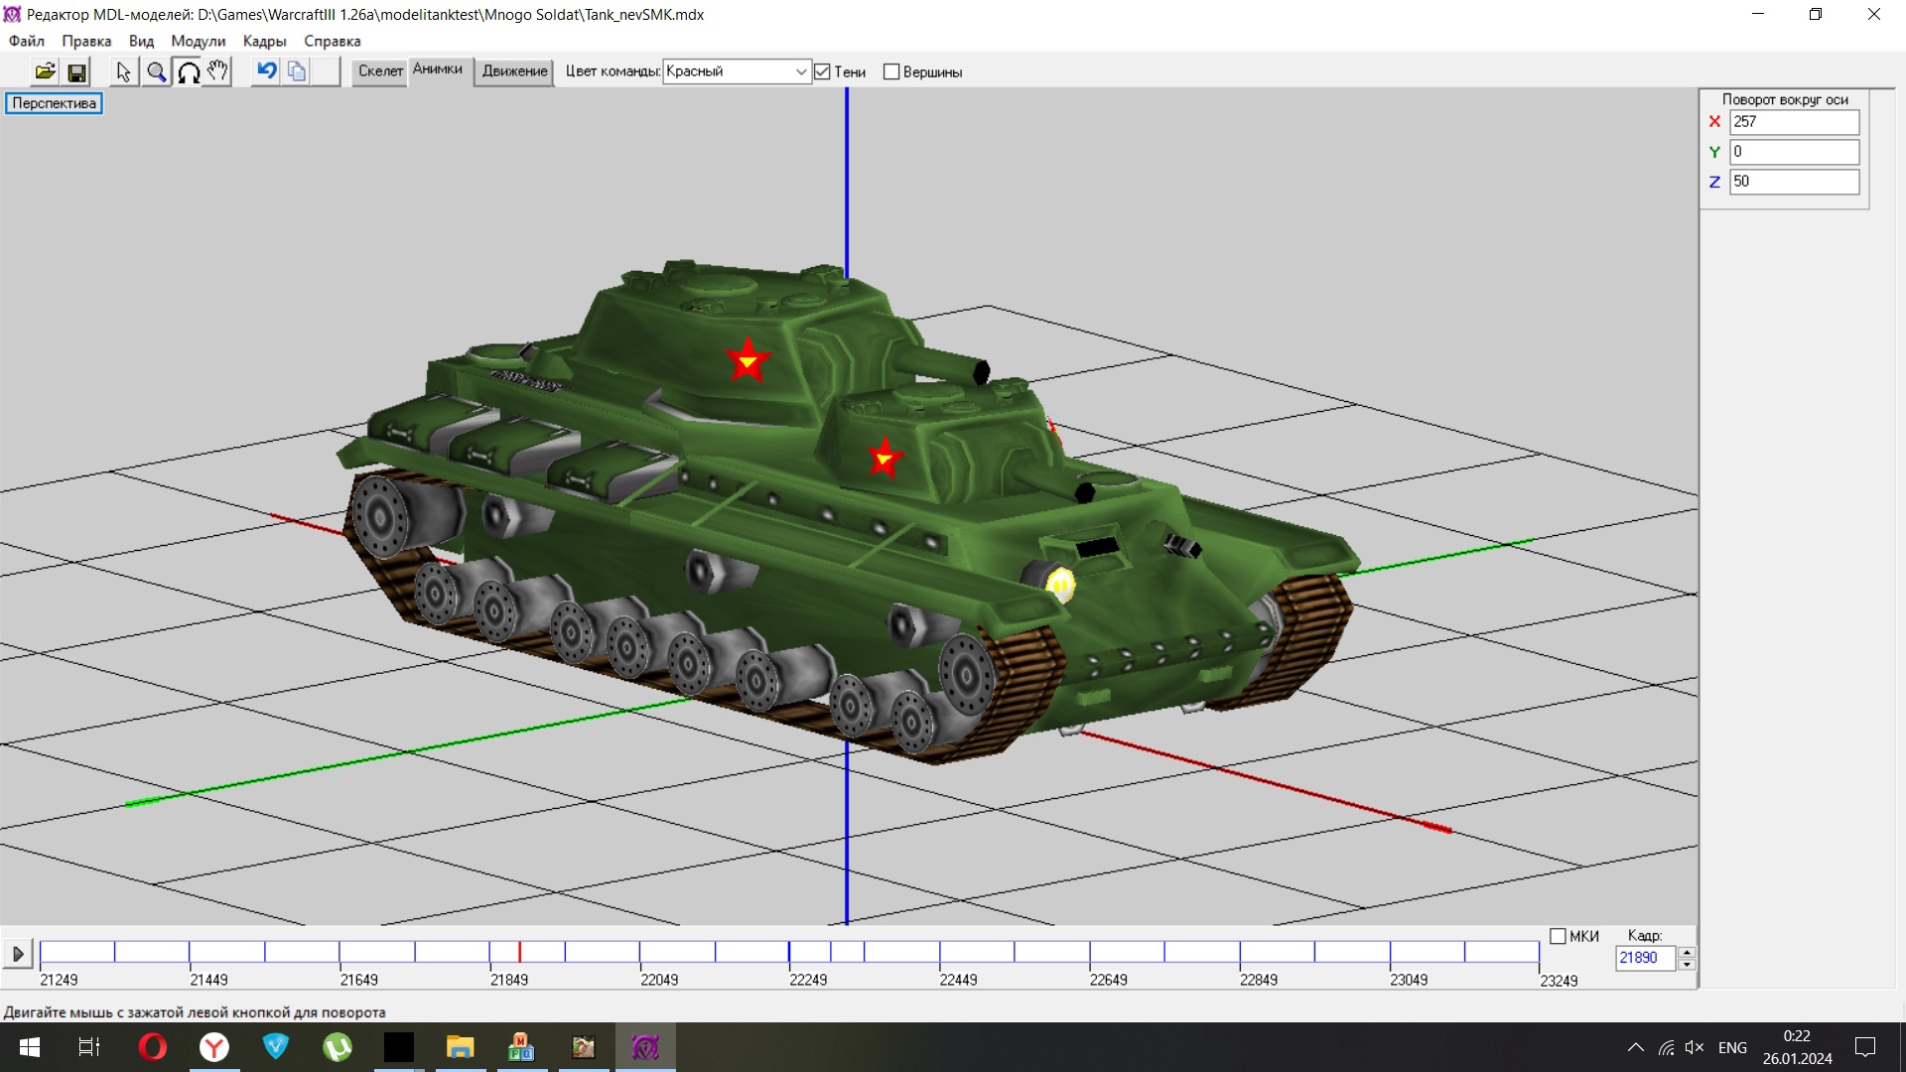
Task: Switch to the Анимки tab
Action: (x=437, y=69)
